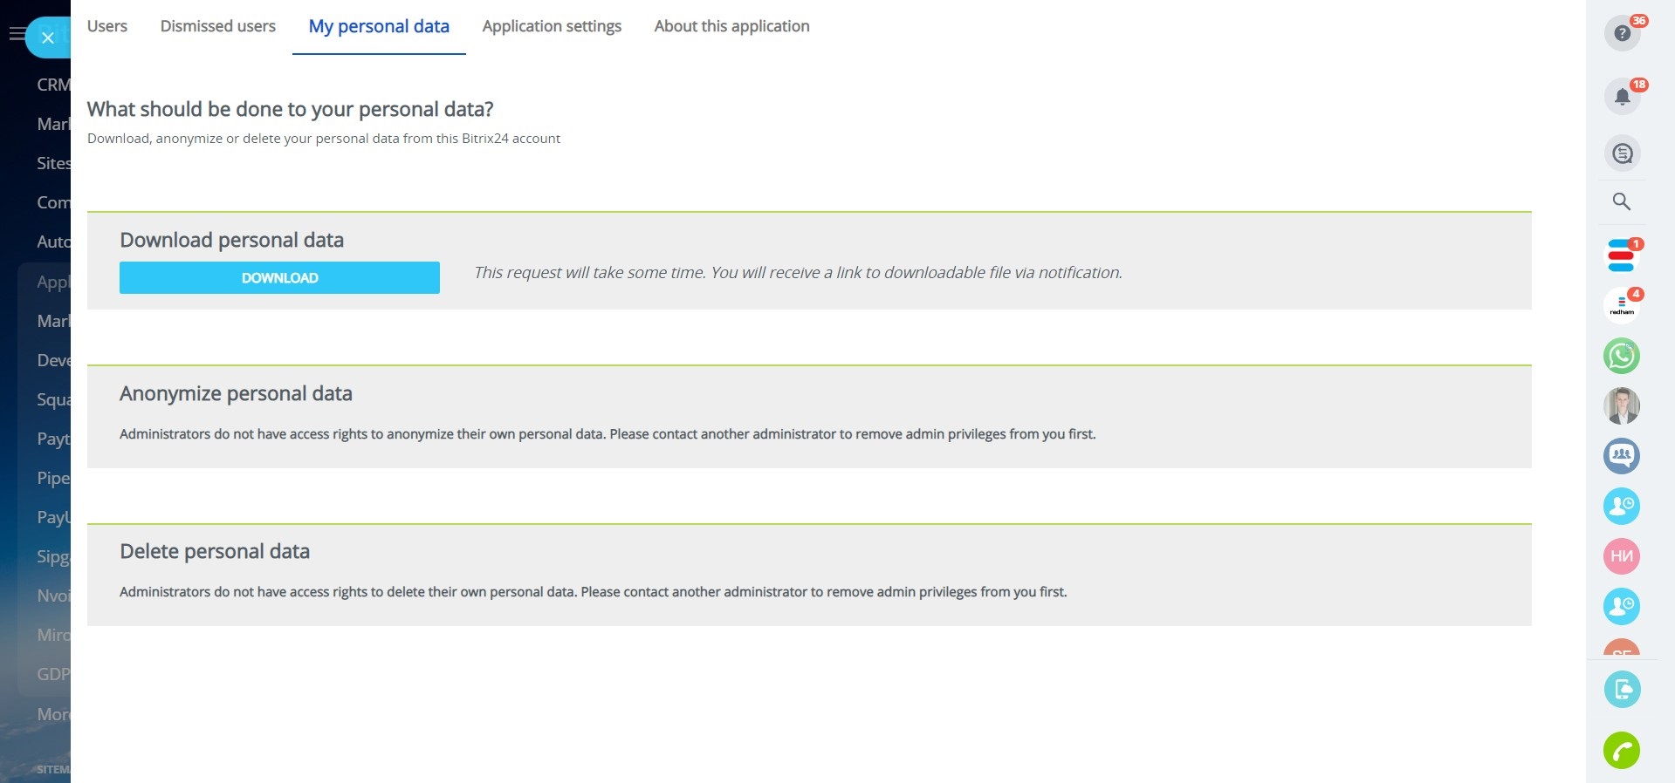Open the group chat icon
The image size is (1675, 783).
click(x=1622, y=455)
